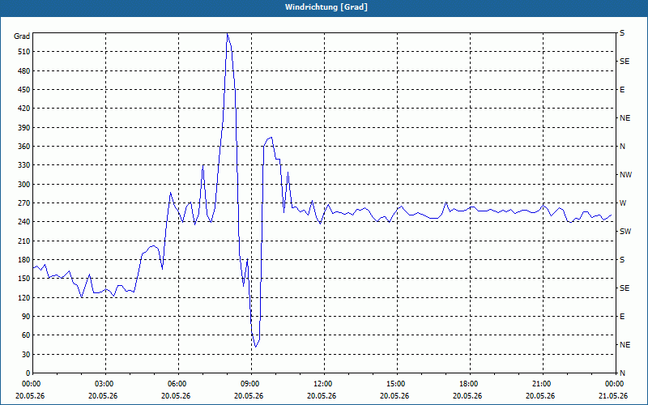This screenshot has height=405, width=648.
Task: Click the blue wind direction line's highest peak
Action: coord(228,33)
